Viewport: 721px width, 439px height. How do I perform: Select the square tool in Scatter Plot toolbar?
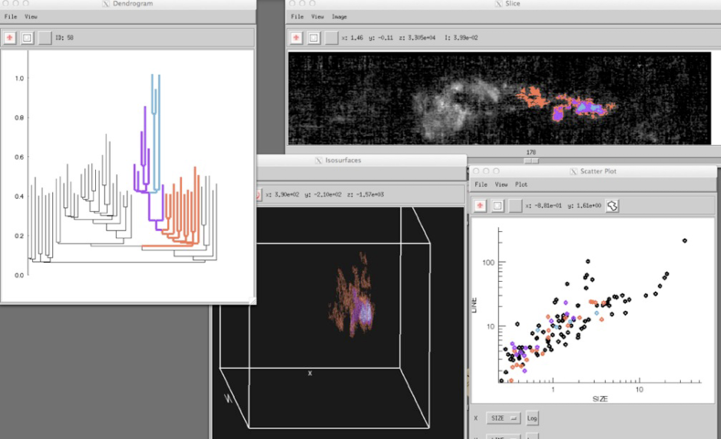(498, 205)
